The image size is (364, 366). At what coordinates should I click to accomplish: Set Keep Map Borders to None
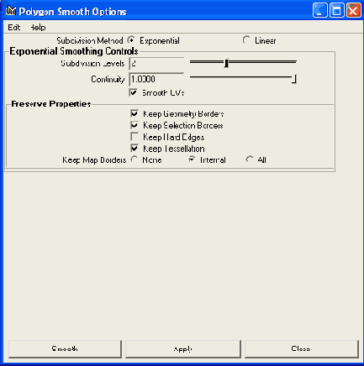tap(135, 159)
